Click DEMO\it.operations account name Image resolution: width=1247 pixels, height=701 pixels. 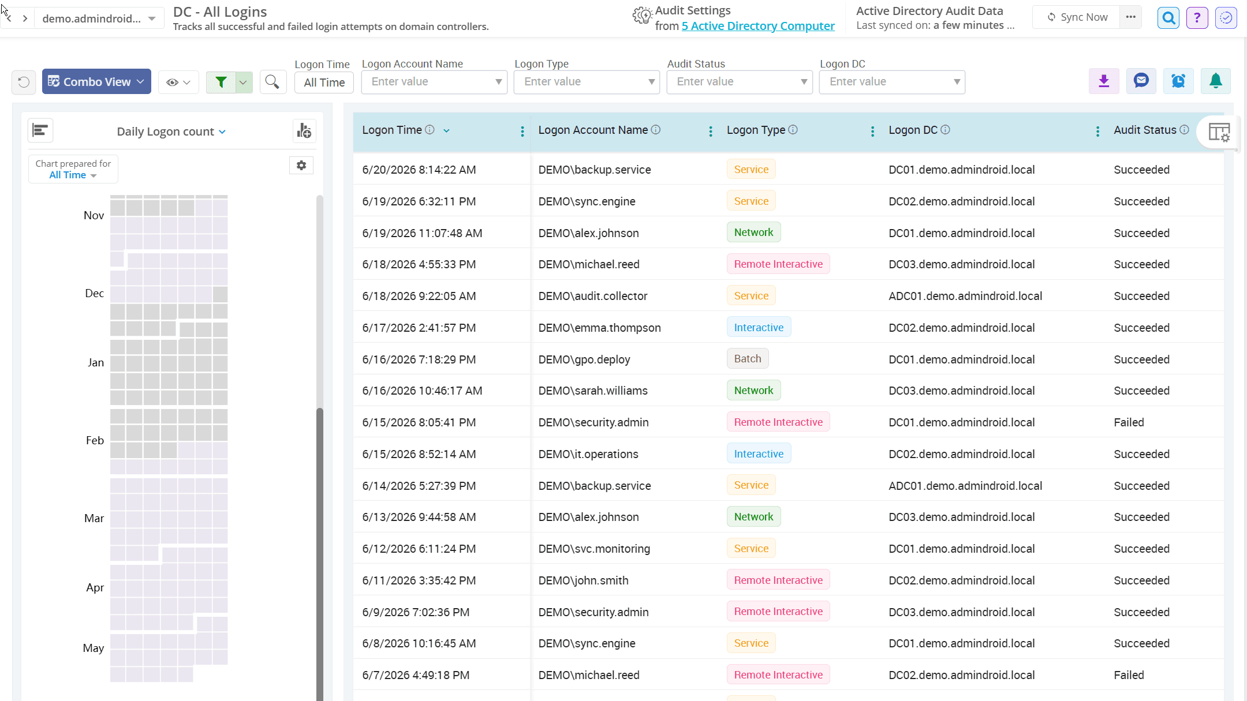click(x=588, y=454)
